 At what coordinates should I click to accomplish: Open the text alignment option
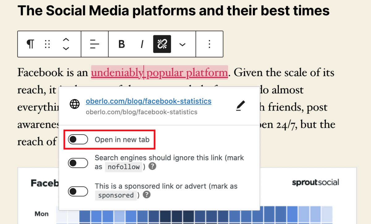pos(95,44)
